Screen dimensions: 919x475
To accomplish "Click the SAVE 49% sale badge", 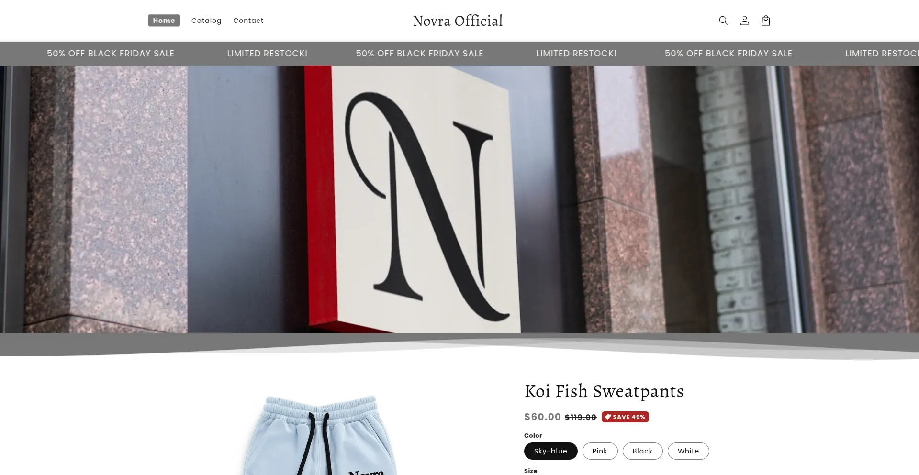I will coord(625,417).
